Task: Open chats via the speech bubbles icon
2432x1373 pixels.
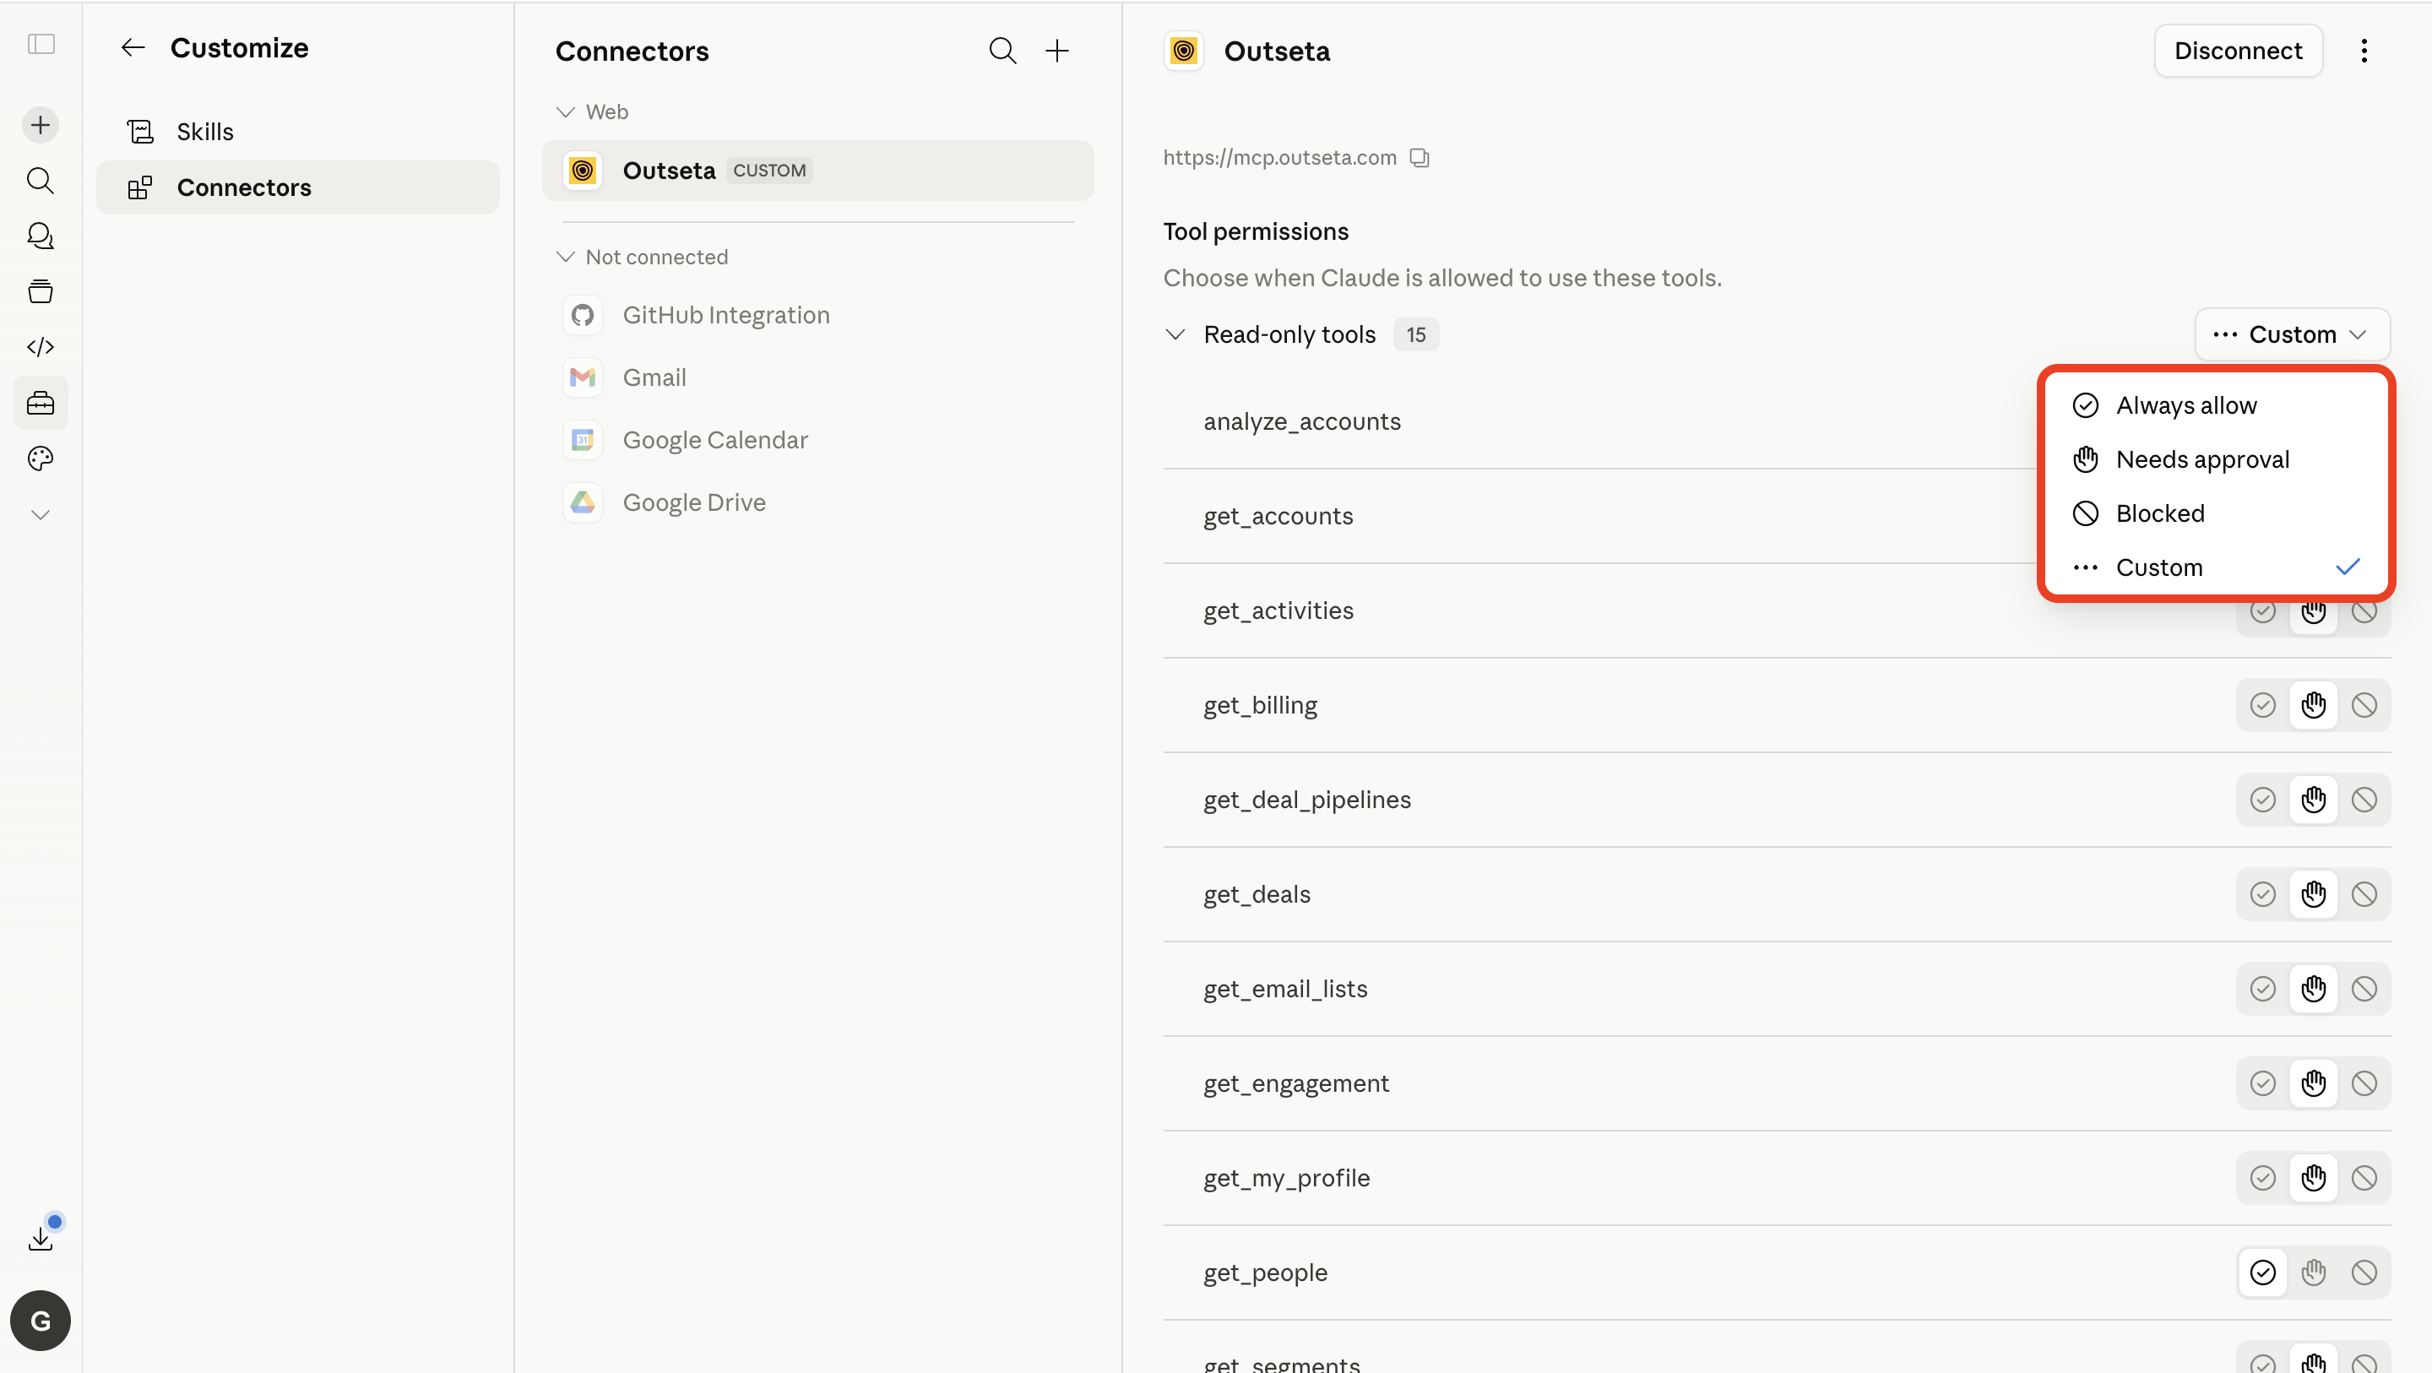Action: [x=41, y=236]
